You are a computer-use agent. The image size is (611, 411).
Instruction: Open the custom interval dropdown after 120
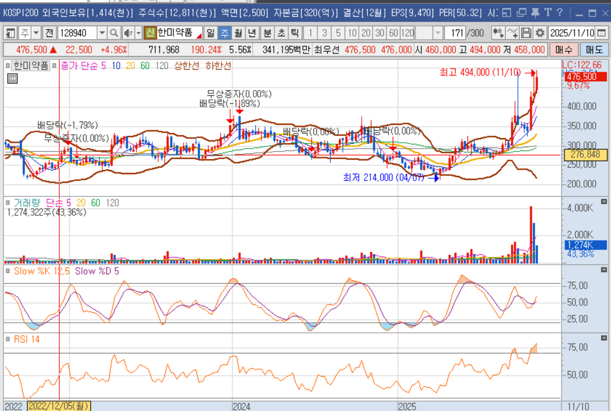click(x=438, y=33)
